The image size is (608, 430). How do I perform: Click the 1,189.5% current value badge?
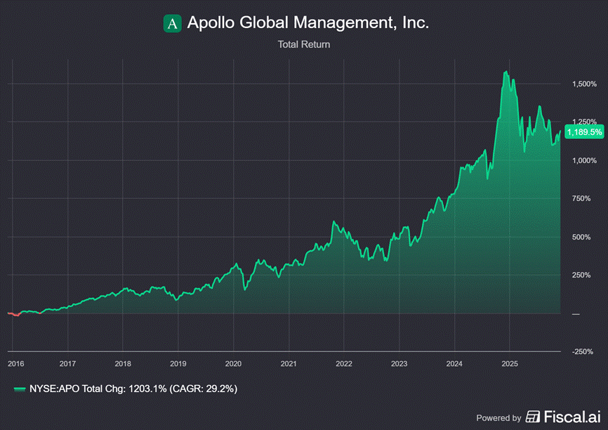click(x=584, y=131)
